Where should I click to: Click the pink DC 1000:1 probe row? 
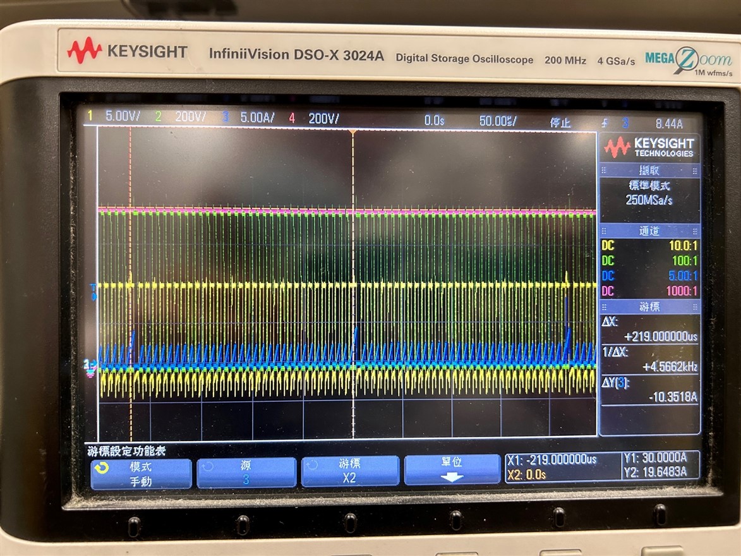click(649, 291)
